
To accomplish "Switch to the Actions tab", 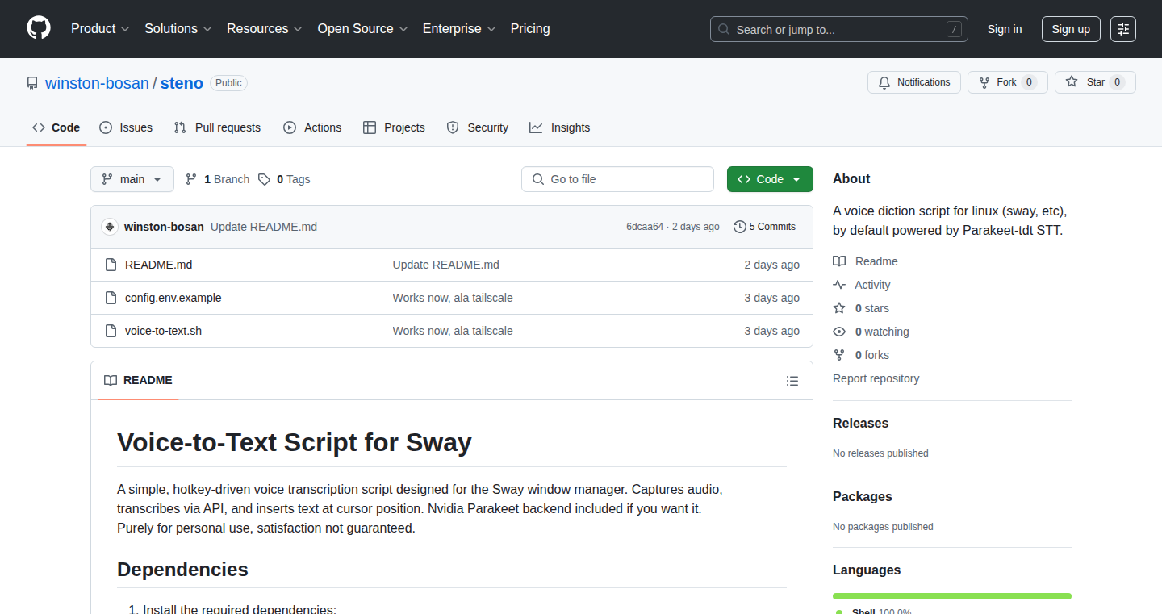I will coord(312,127).
